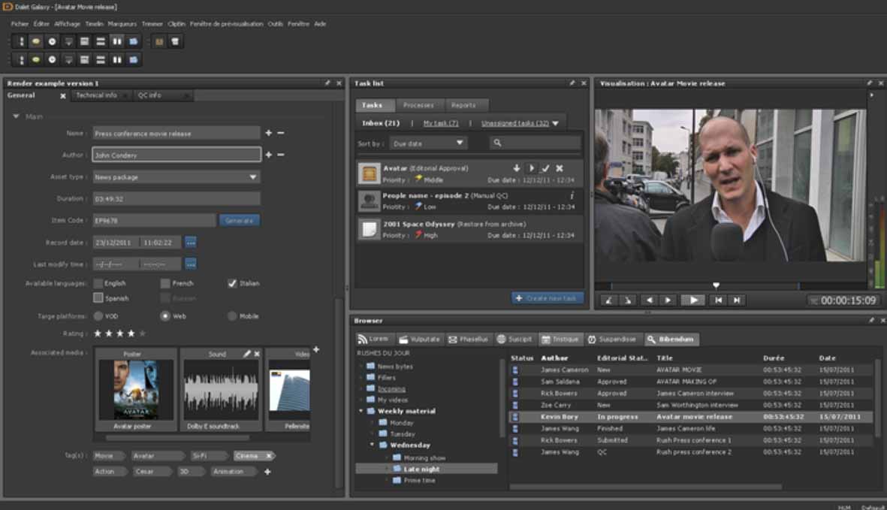The width and height of the screenshot is (887, 510).
Task: Open Last modify time picker icon
Action: coord(191,264)
